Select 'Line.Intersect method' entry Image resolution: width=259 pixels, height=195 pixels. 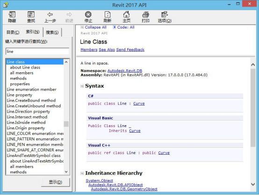(27, 117)
